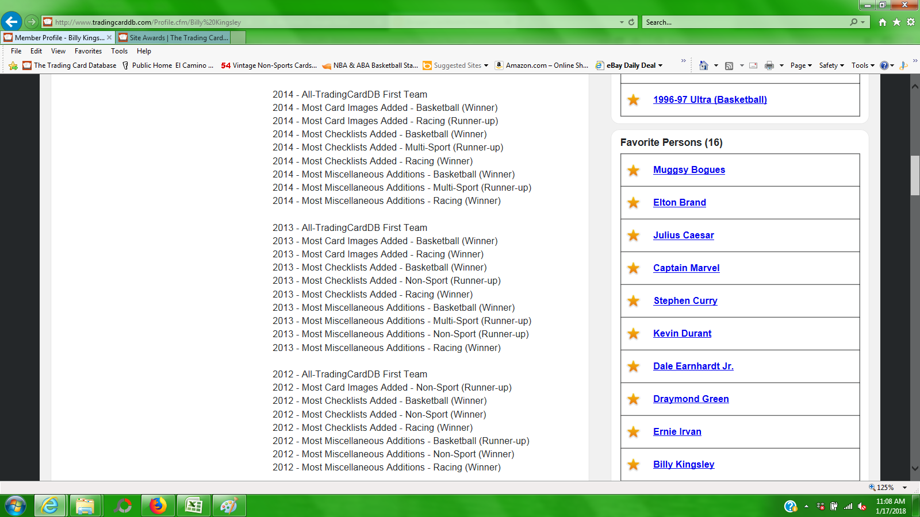This screenshot has width=920, height=517.
Task: Open the Muggsy Bogues link
Action: click(689, 170)
